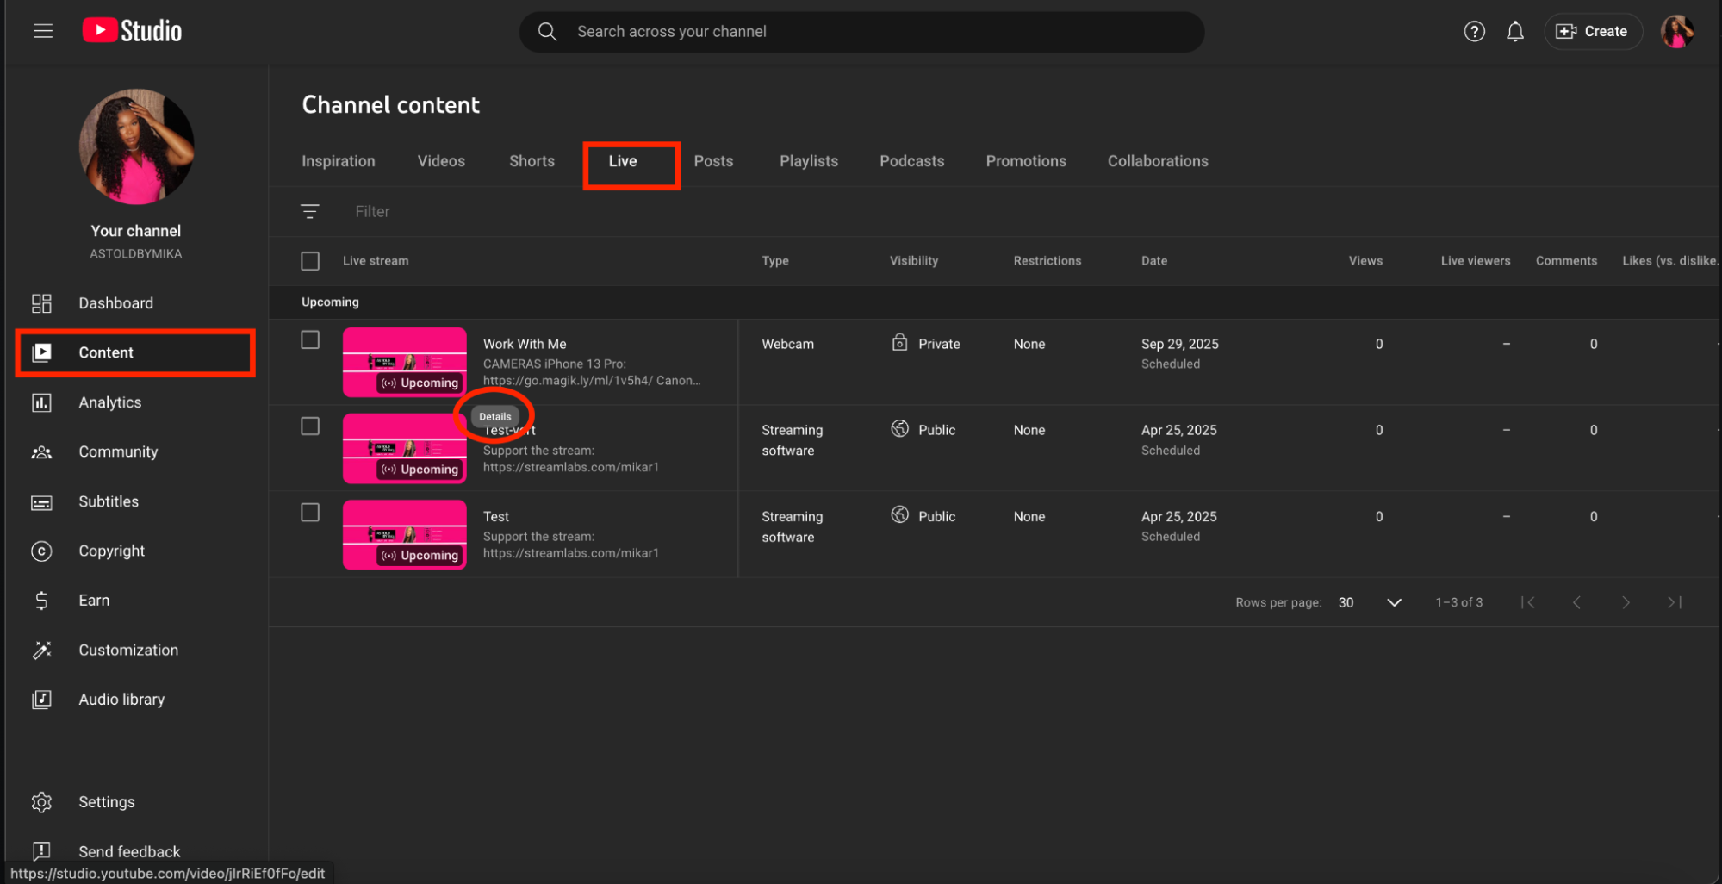Viewport: 1722px width, 884px height.
Task: Open Analytics from the sidebar
Action: [x=109, y=402]
